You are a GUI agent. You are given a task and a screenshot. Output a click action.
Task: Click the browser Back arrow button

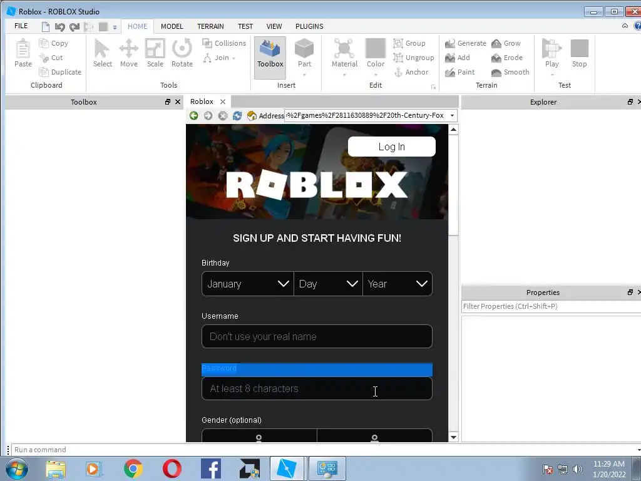[194, 116]
